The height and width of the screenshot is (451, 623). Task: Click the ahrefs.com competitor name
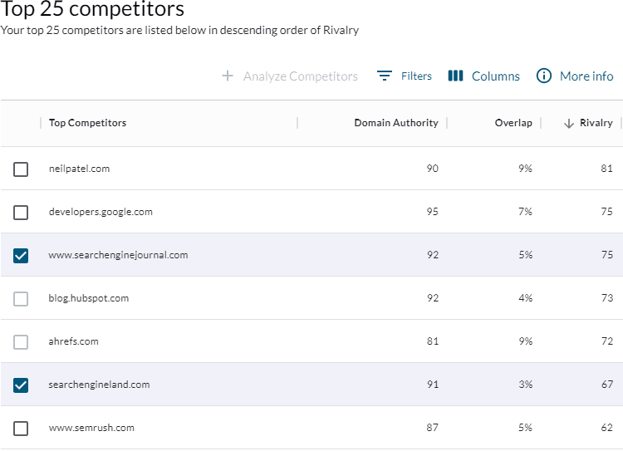pos(74,341)
